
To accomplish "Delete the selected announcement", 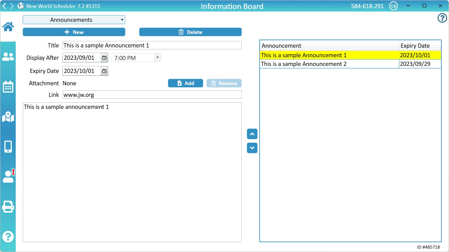I will coord(190,32).
